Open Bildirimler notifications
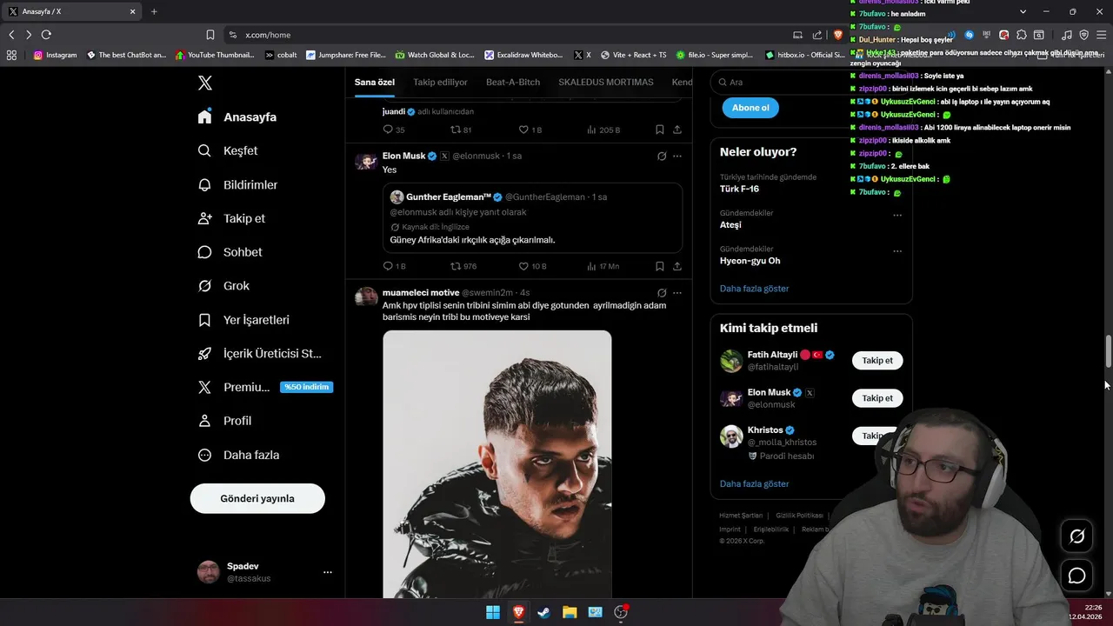This screenshot has width=1113, height=626. tap(237, 184)
